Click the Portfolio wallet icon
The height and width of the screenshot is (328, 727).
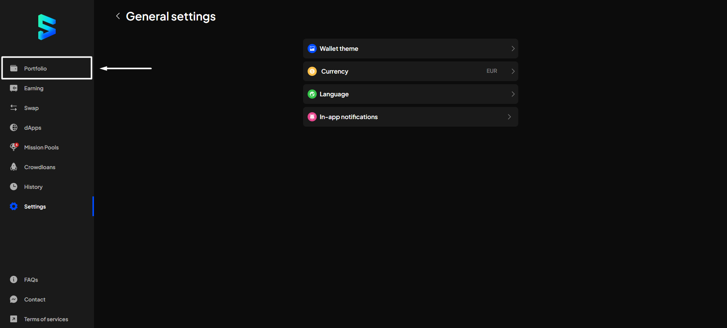pos(14,68)
